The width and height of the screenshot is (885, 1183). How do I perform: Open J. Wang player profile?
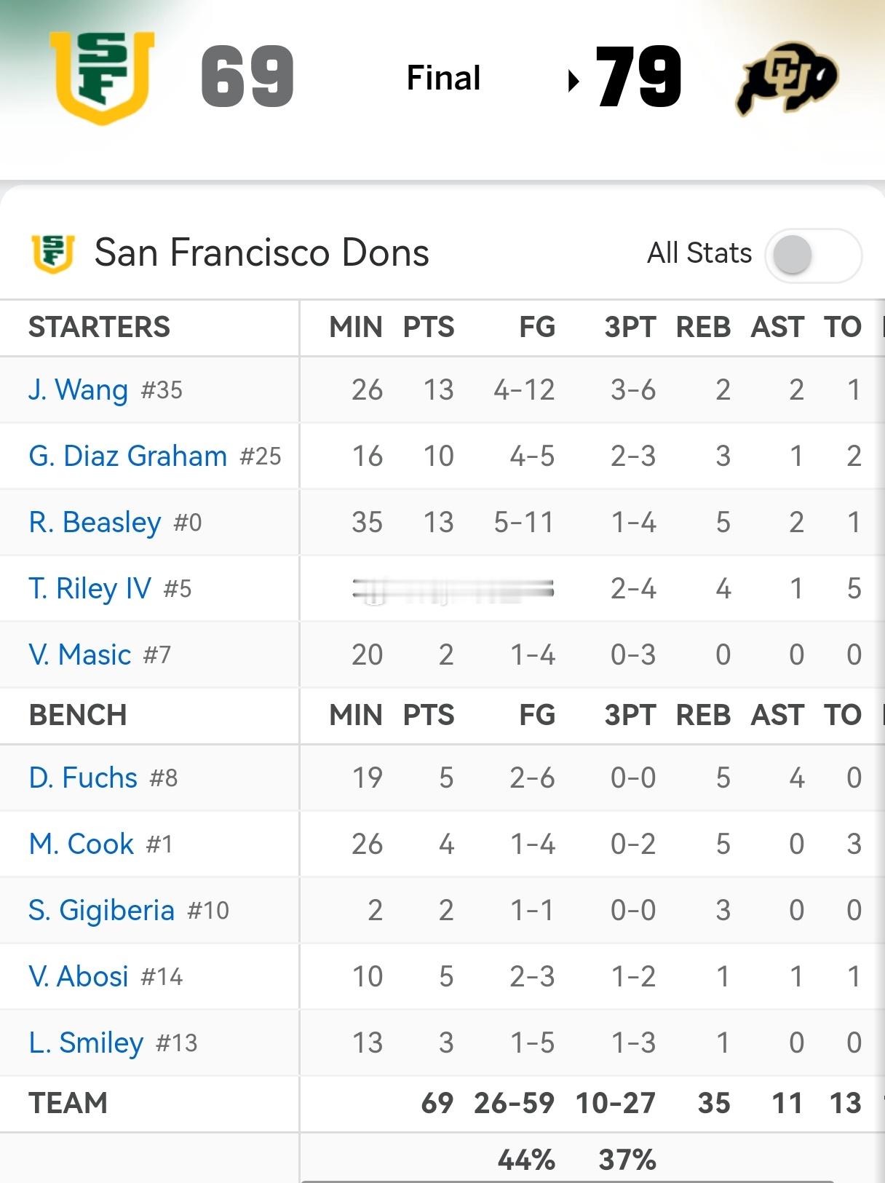pos(78,390)
